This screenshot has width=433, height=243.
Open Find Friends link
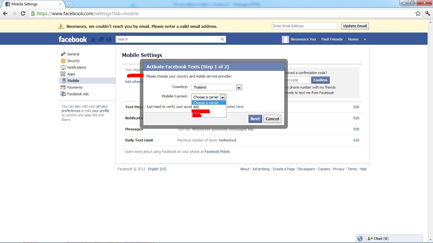[x=332, y=39]
